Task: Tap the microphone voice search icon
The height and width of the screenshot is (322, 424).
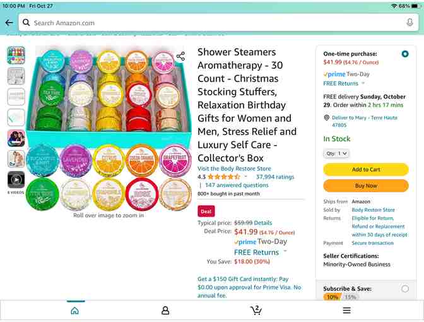Action: (x=409, y=23)
